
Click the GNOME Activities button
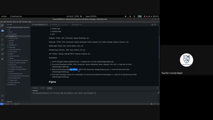4,16
